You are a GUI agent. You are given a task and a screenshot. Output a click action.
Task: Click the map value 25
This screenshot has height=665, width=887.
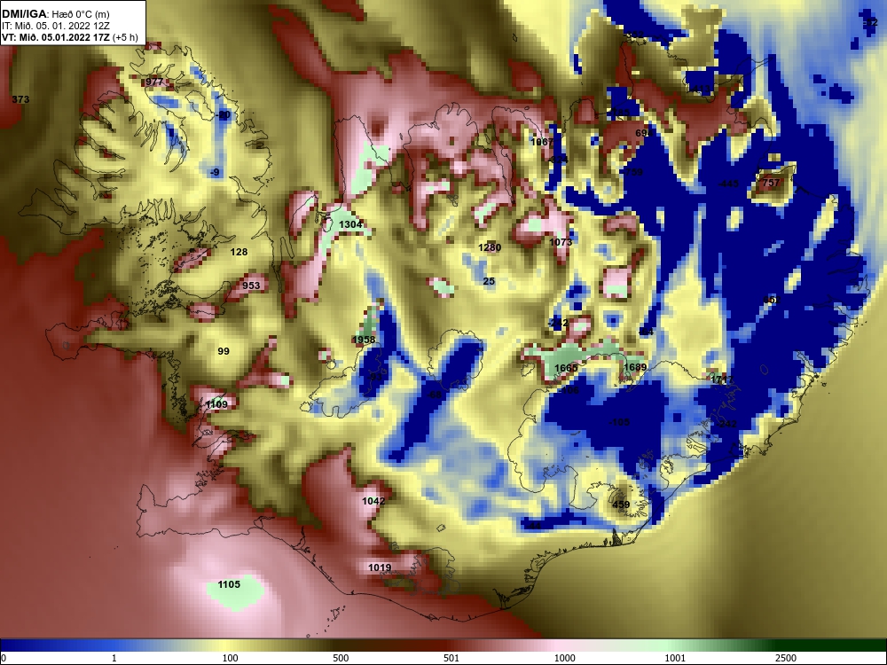coord(489,282)
